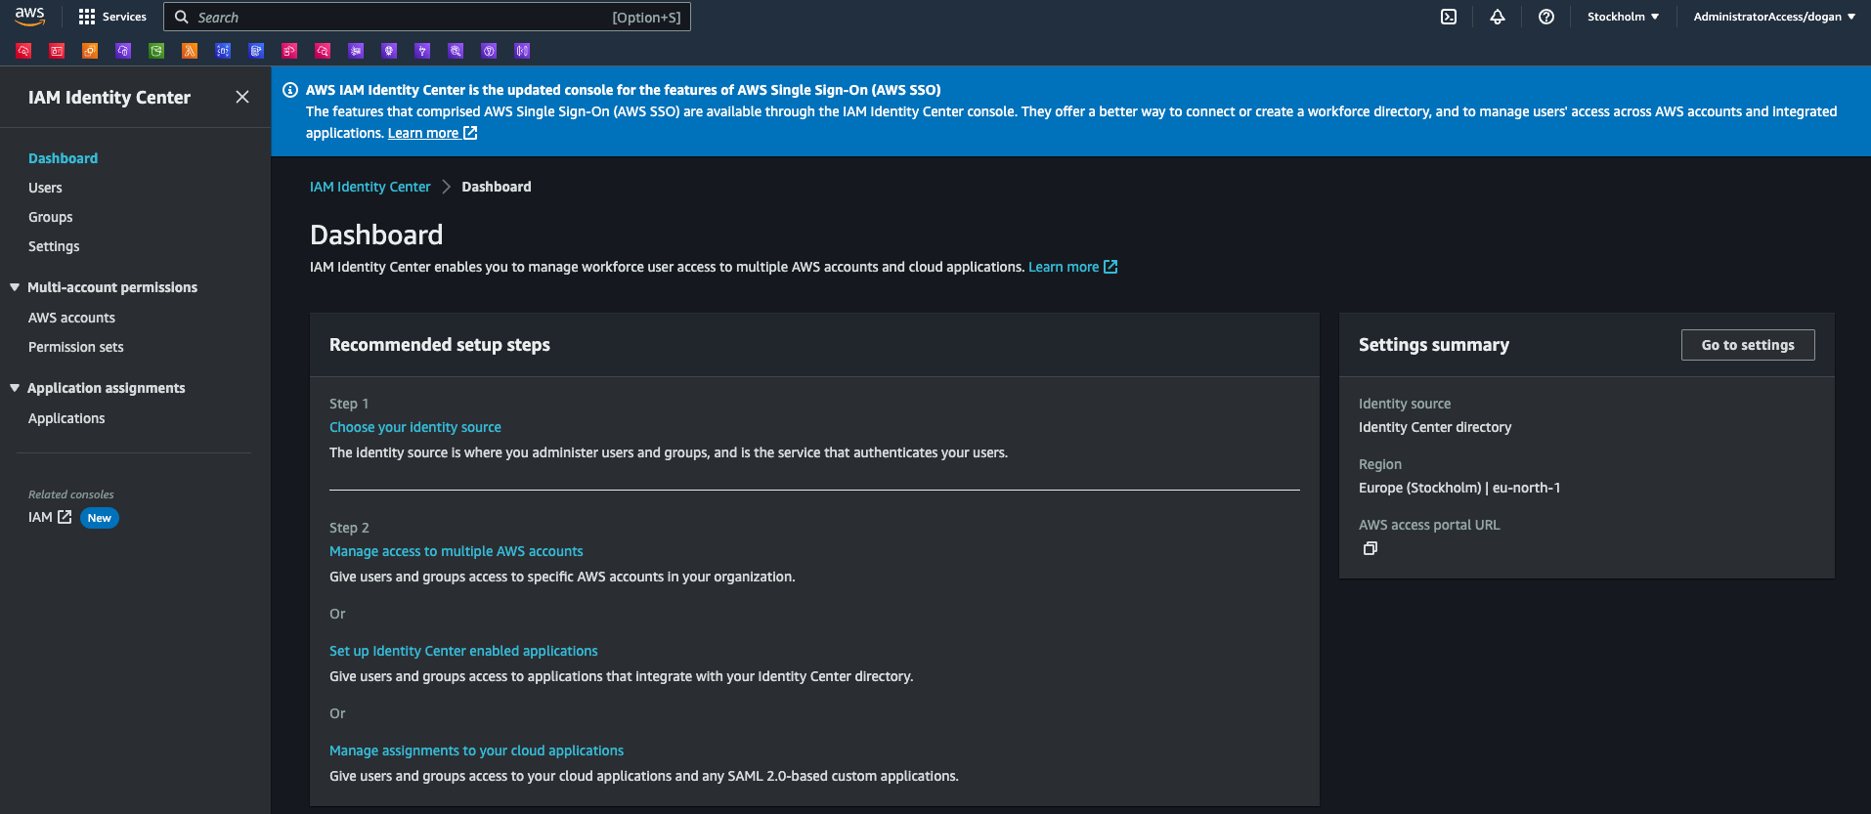
Task: Open the green S3 bucket shortcut
Action: [x=156, y=51]
